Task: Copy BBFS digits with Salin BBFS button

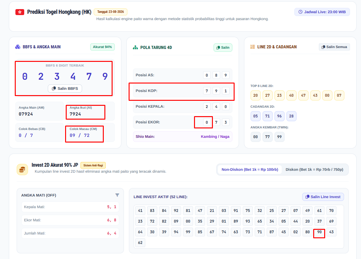Action: coord(65,89)
